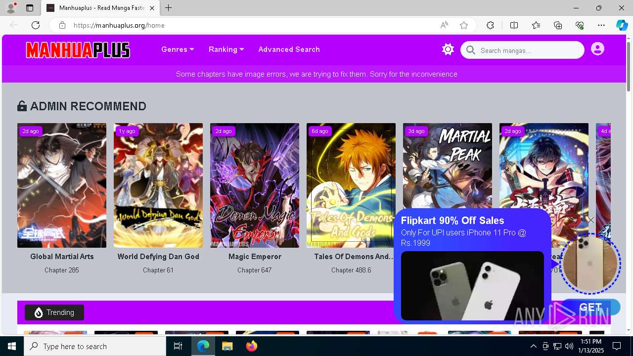Go back with the browser back arrow

[14, 25]
